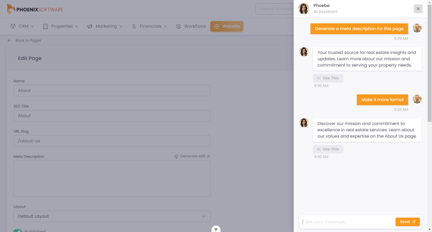432x232 pixels.
Task: Click the AI Assistant subtitle
Action: (325, 11)
